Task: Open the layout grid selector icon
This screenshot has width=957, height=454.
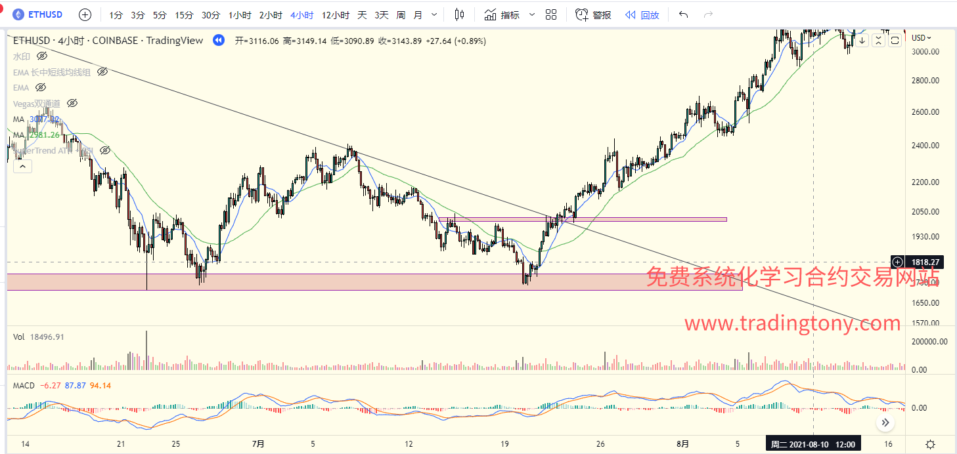Action: coord(551,14)
